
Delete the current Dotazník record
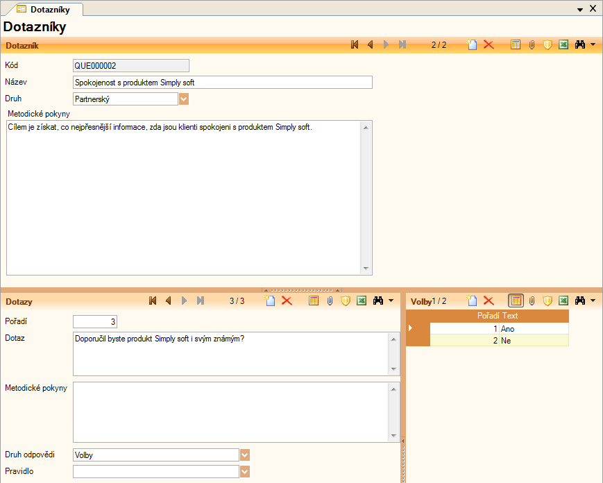[489, 44]
